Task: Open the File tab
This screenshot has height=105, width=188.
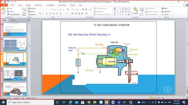Action: pos(4,5)
